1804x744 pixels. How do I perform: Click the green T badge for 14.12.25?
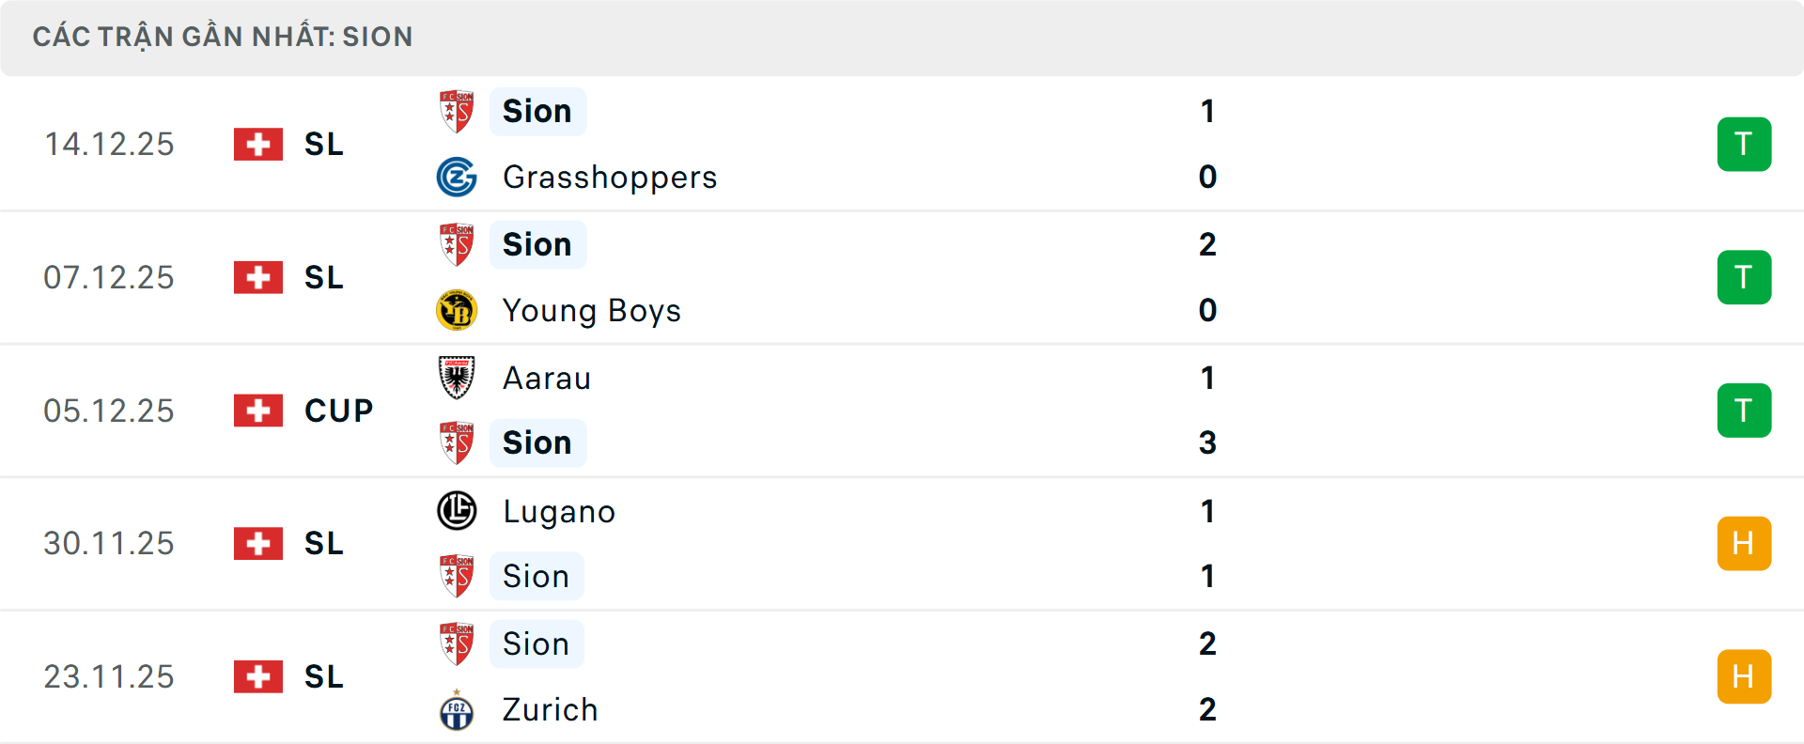(1744, 145)
